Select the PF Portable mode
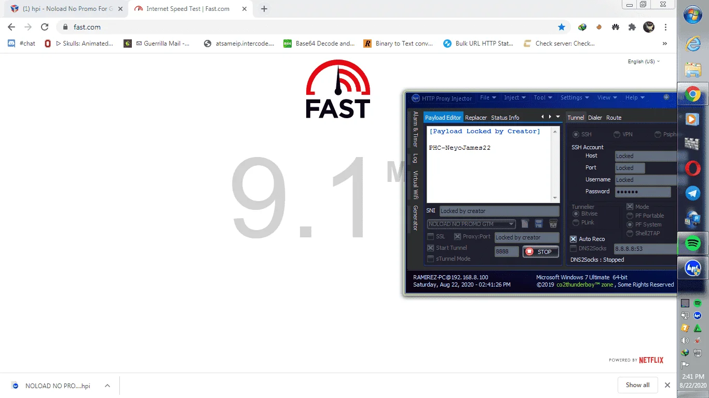The width and height of the screenshot is (709, 398). pyautogui.click(x=630, y=216)
